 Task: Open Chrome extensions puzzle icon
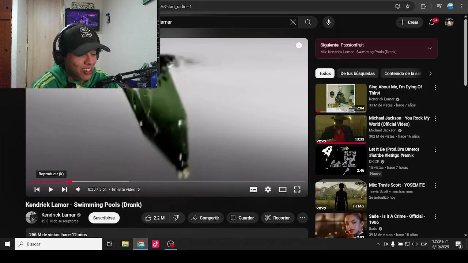(x=423, y=6)
